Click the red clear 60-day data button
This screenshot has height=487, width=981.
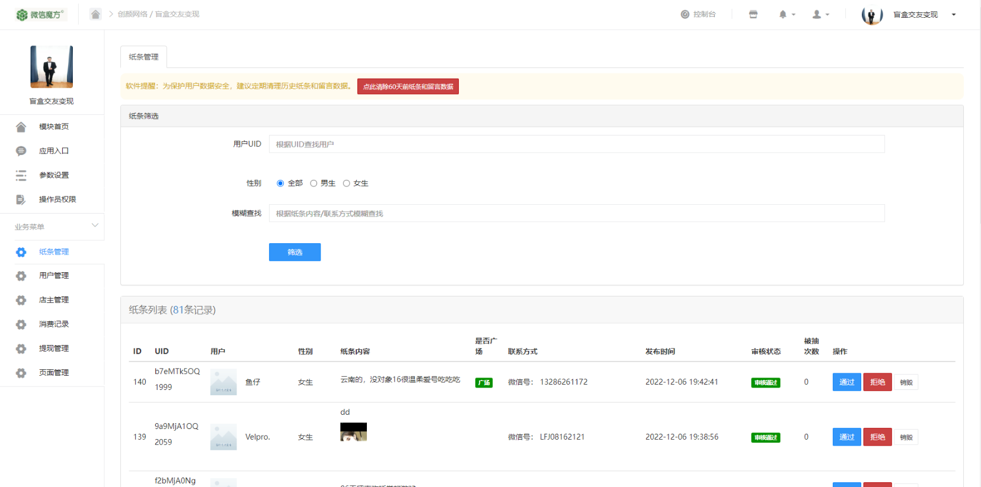point(408,86)
